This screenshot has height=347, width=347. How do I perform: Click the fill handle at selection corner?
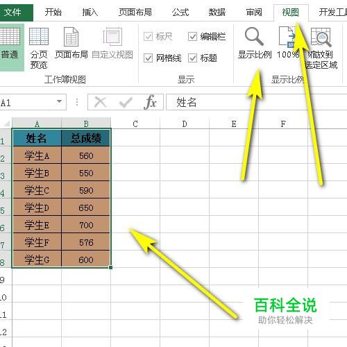(111, 267)
